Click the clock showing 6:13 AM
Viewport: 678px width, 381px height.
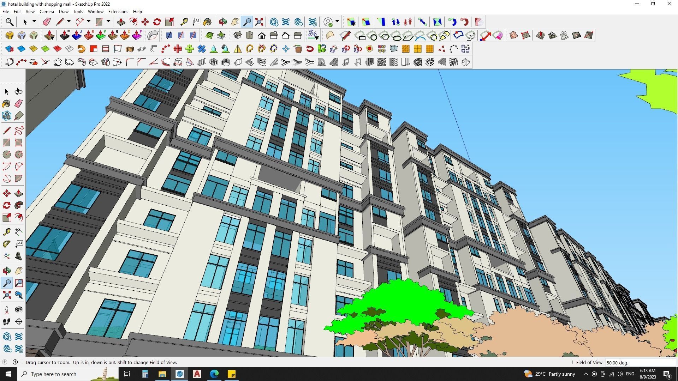click(648, 371)
